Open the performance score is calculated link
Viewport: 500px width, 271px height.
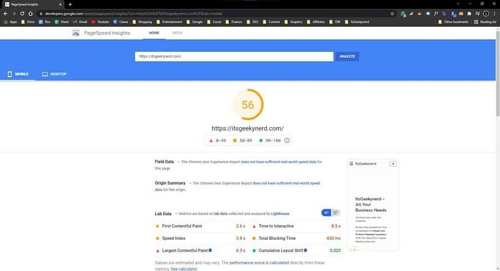coord(259,262)
